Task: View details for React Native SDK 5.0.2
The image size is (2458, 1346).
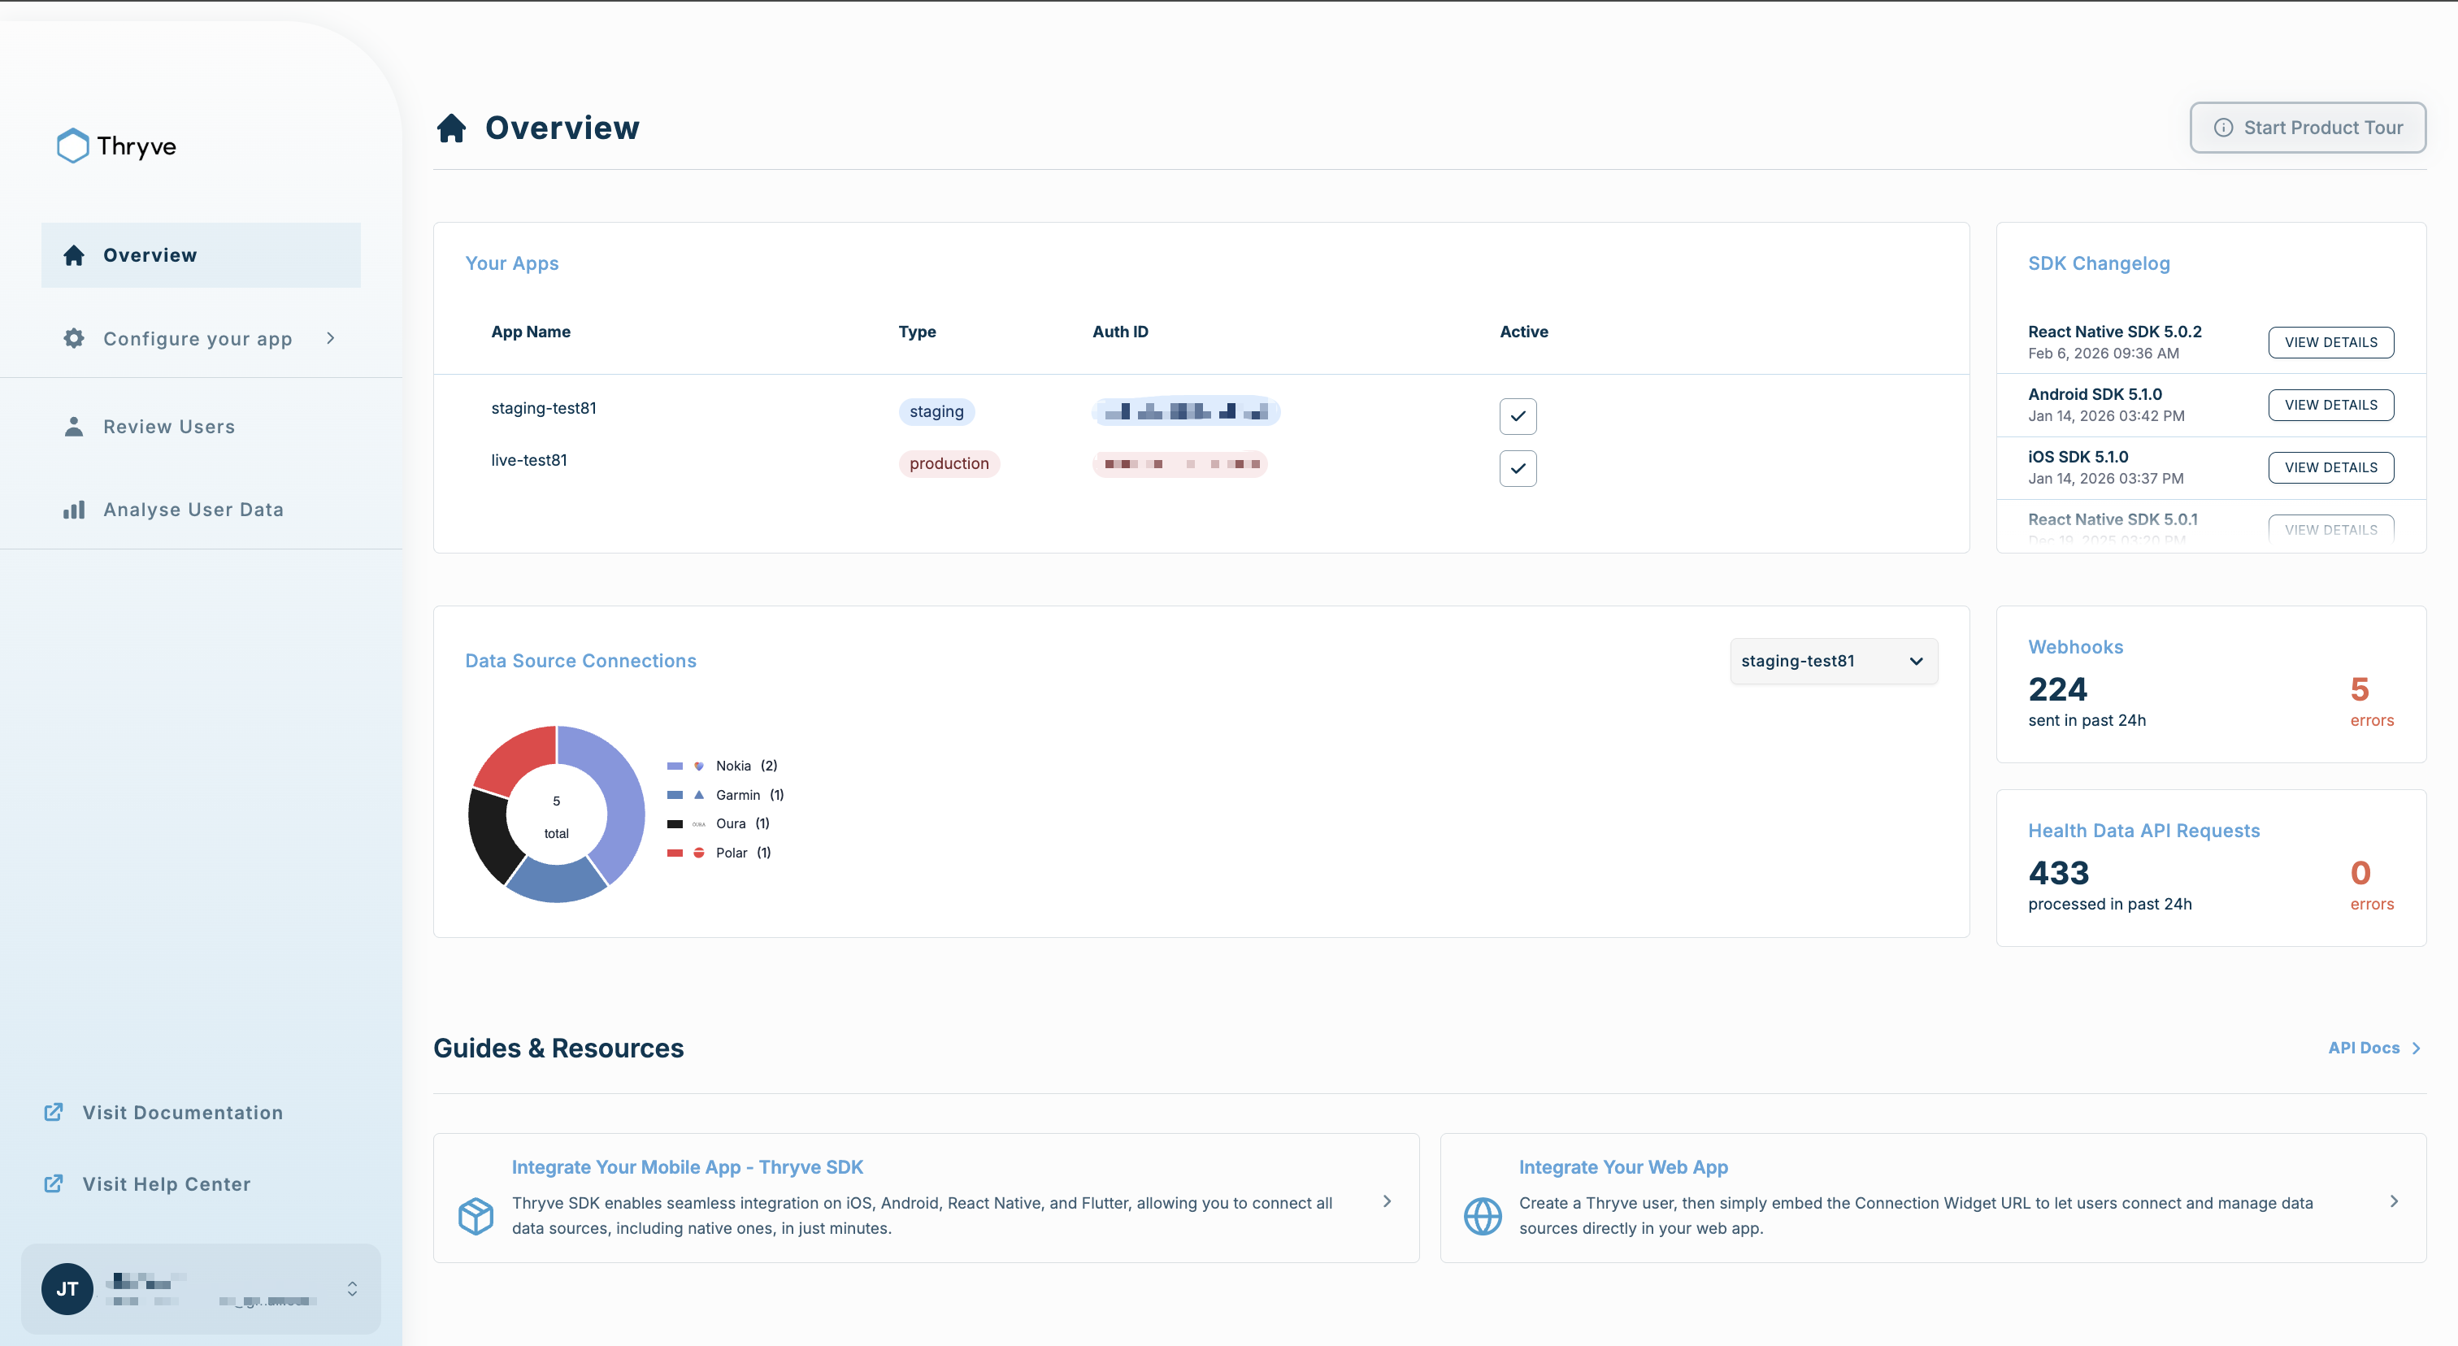Action: (2330, 342)
